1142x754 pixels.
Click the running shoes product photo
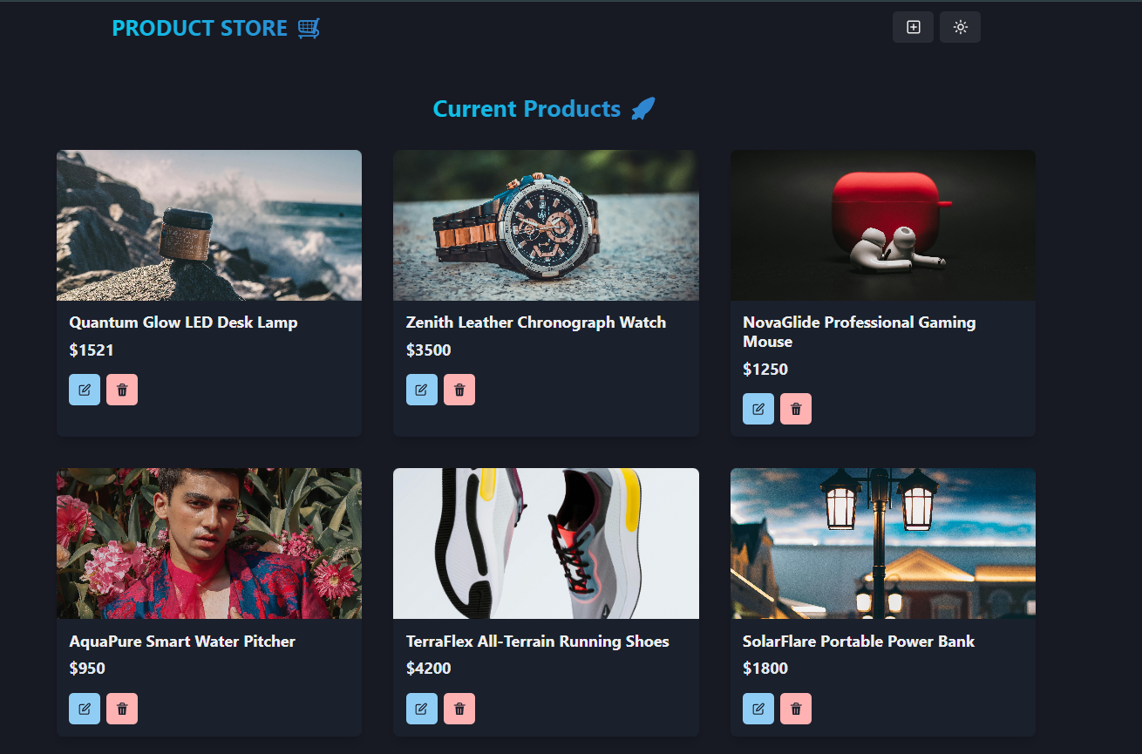pyautogui.click(x=546, y=542)
